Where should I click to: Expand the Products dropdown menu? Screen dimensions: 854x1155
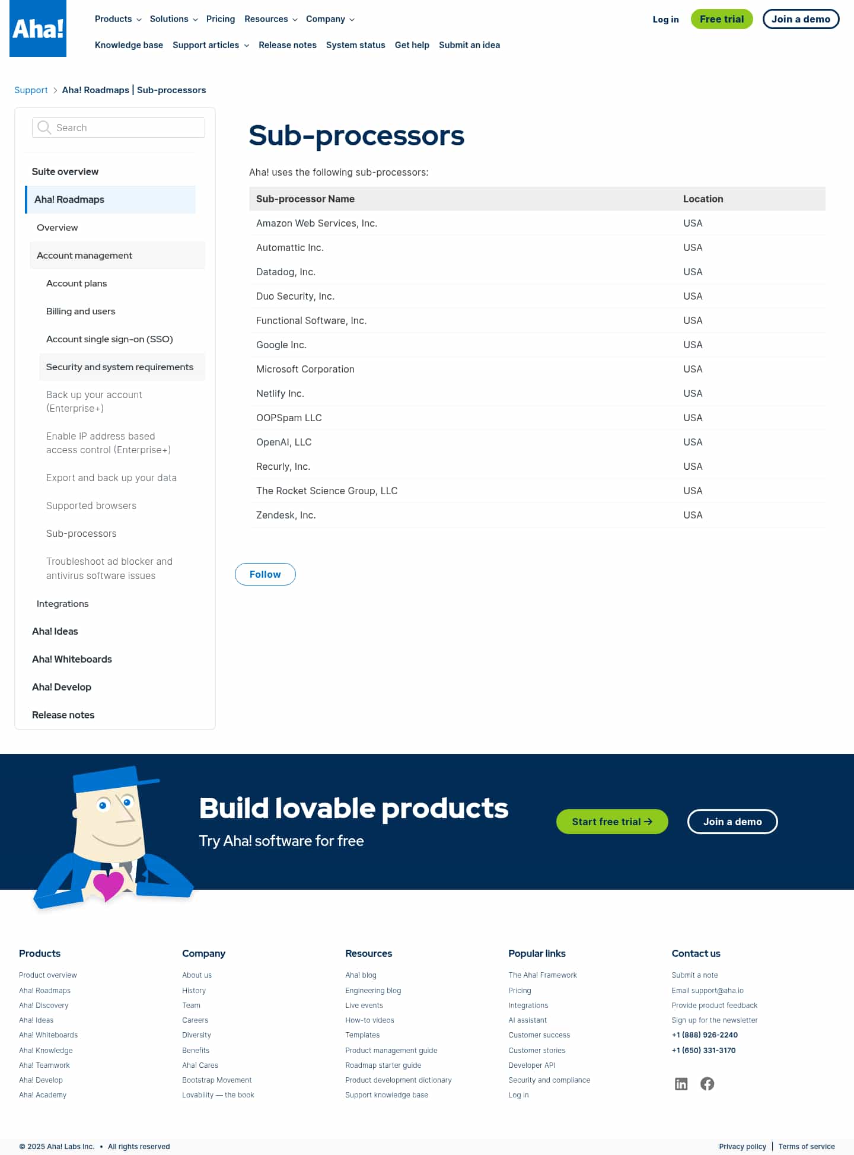pyautogui.click(x=118, y=19)
